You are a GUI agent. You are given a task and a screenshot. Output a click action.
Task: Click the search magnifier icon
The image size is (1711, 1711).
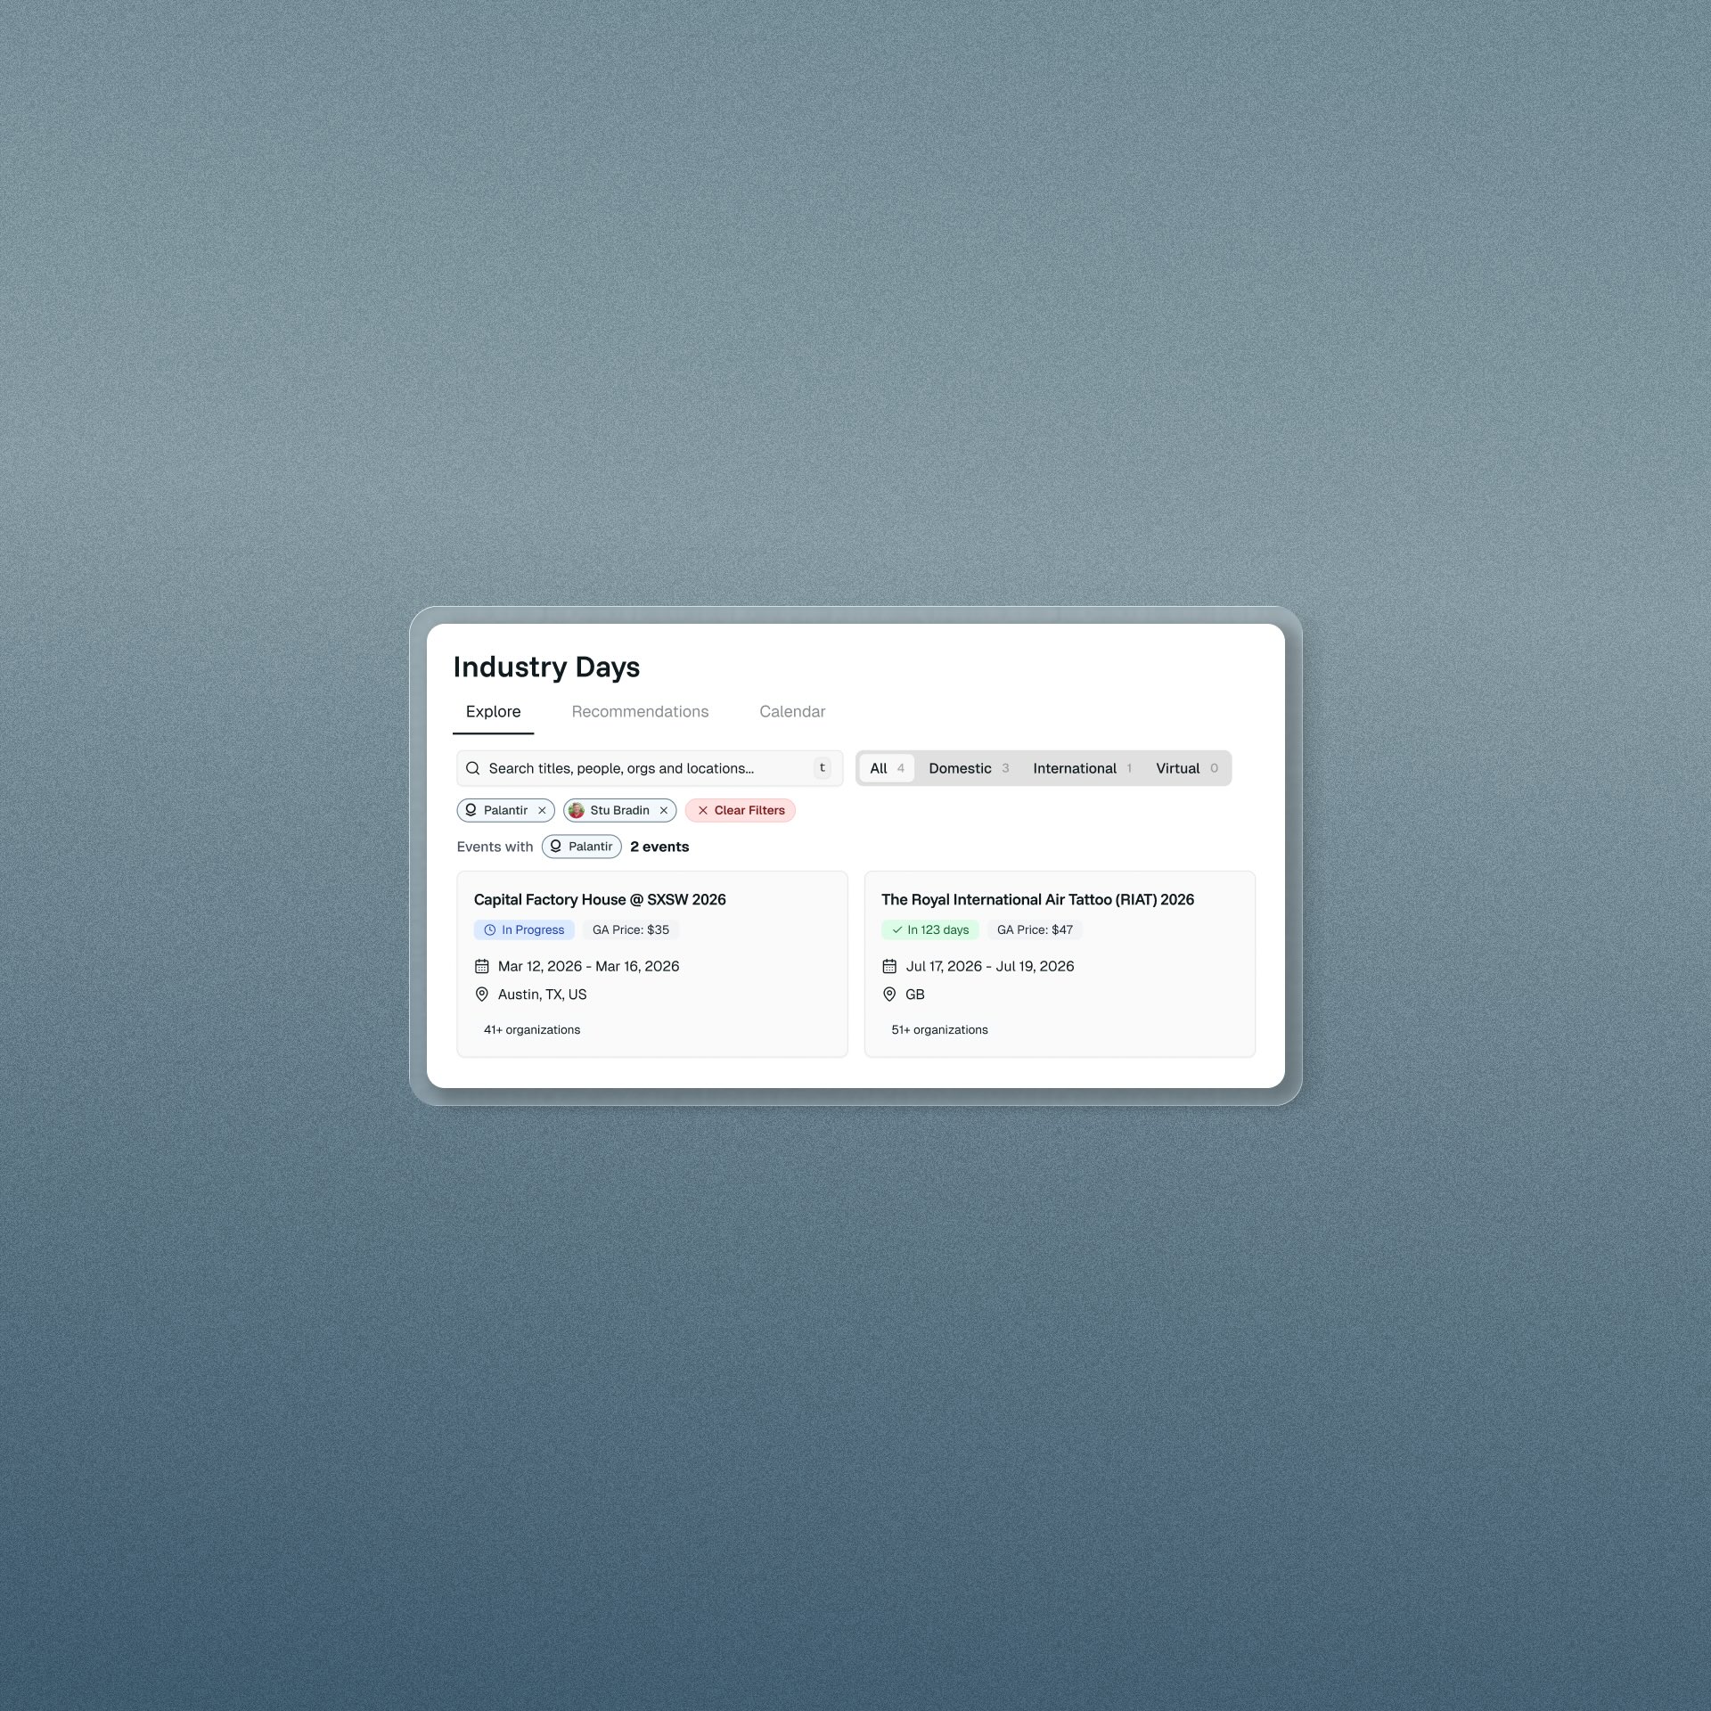click(473, 768)
